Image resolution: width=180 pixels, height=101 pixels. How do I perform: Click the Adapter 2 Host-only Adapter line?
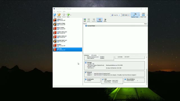pyautogui.click(x=112, y=75)
